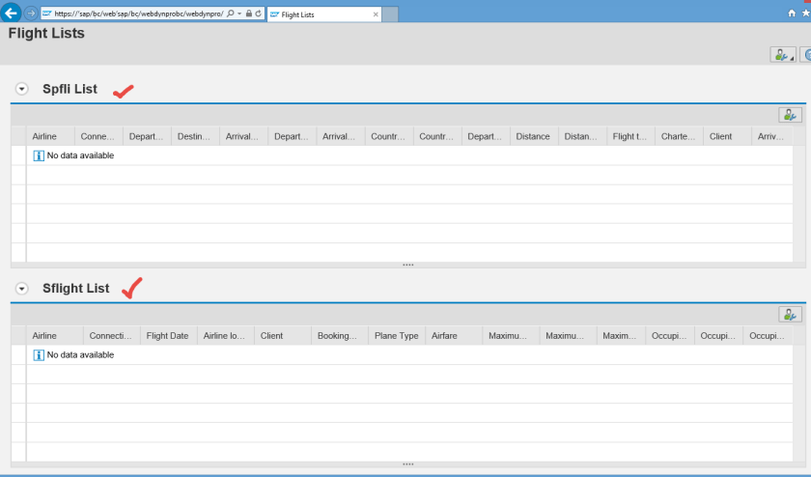
Task: Click the Spfli 'Distance' column header
Action: [534, 136]
